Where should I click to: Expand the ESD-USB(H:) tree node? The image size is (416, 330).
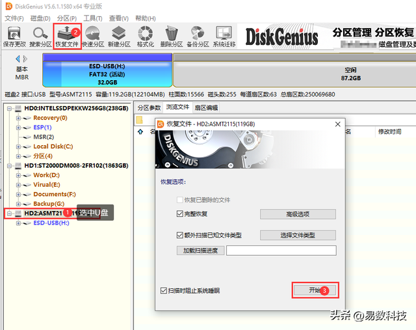(18, 223)
